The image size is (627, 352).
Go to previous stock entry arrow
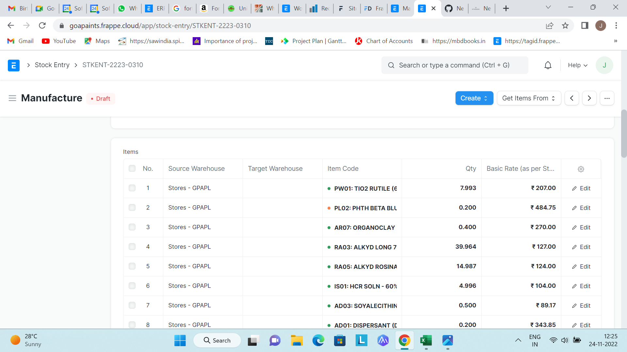pyautogui.click(x=571, y=98)
